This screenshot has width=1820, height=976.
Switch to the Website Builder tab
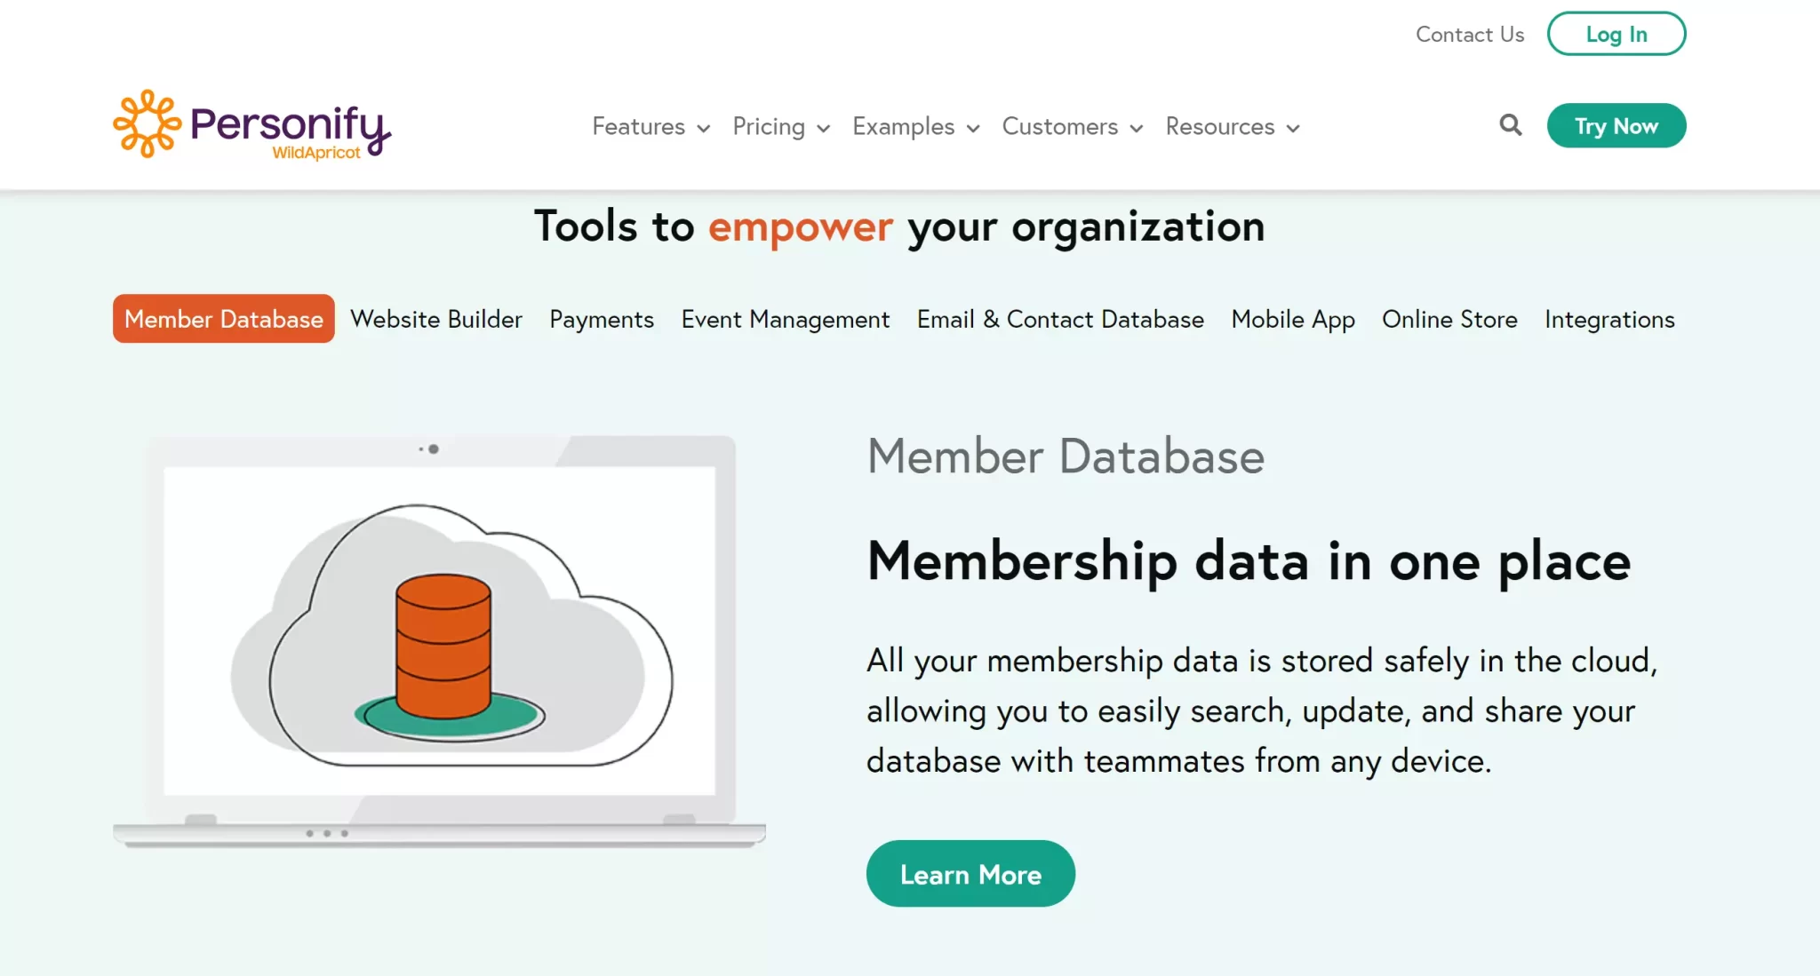coord(436,319)
